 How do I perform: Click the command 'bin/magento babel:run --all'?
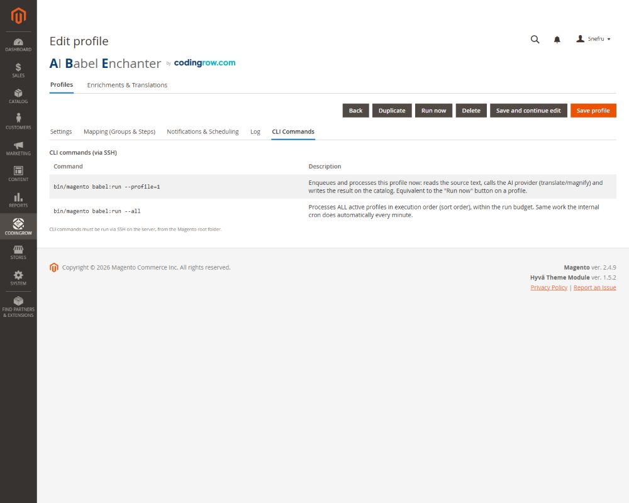coord(97,211)
